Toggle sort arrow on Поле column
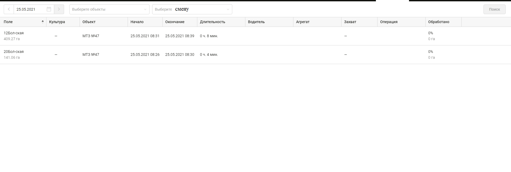This screenshot has height=172, width=511. (x=43, y=22)
